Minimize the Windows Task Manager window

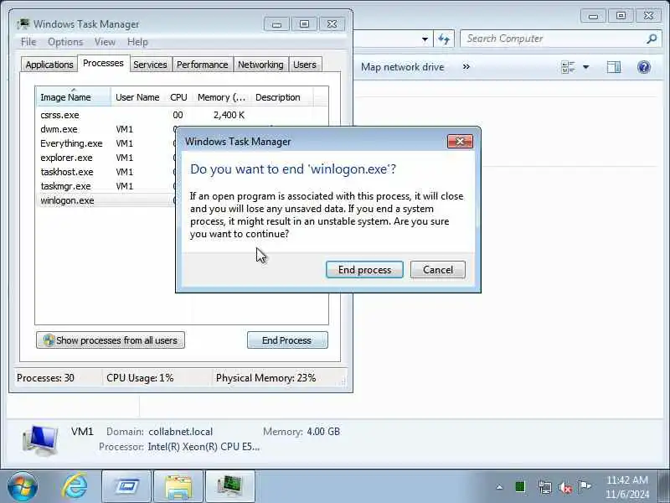pyautogui.click(x=276, y=24)
